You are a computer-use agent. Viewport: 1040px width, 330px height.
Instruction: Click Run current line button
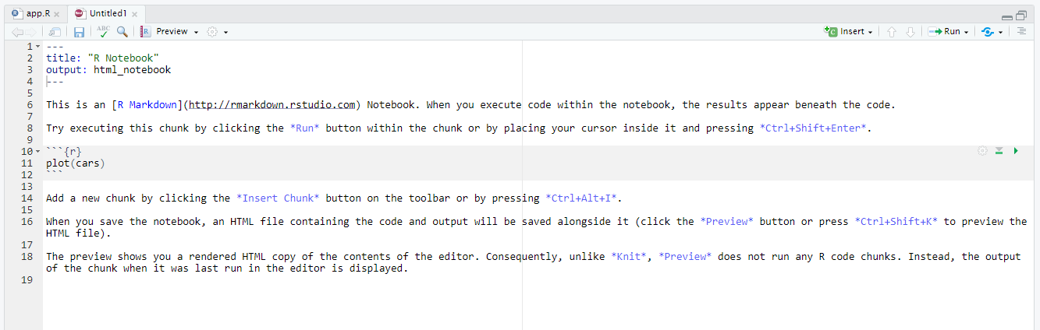pos(944,32)
